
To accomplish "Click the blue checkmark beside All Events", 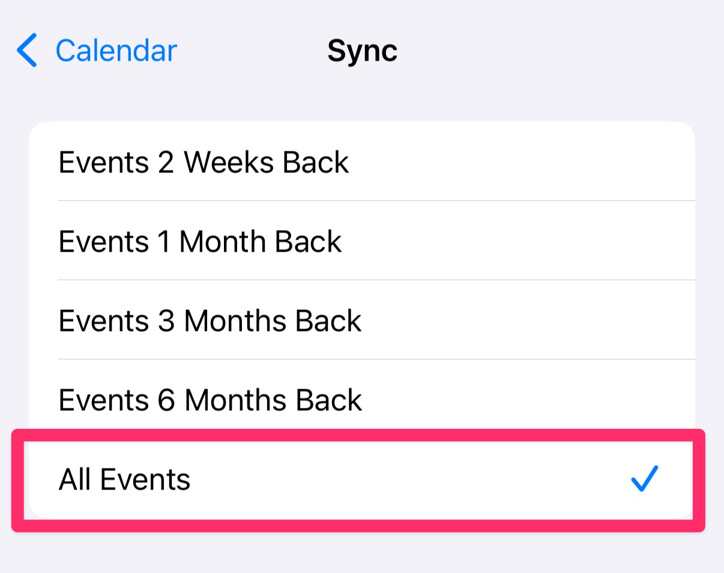I will (645, 479).
